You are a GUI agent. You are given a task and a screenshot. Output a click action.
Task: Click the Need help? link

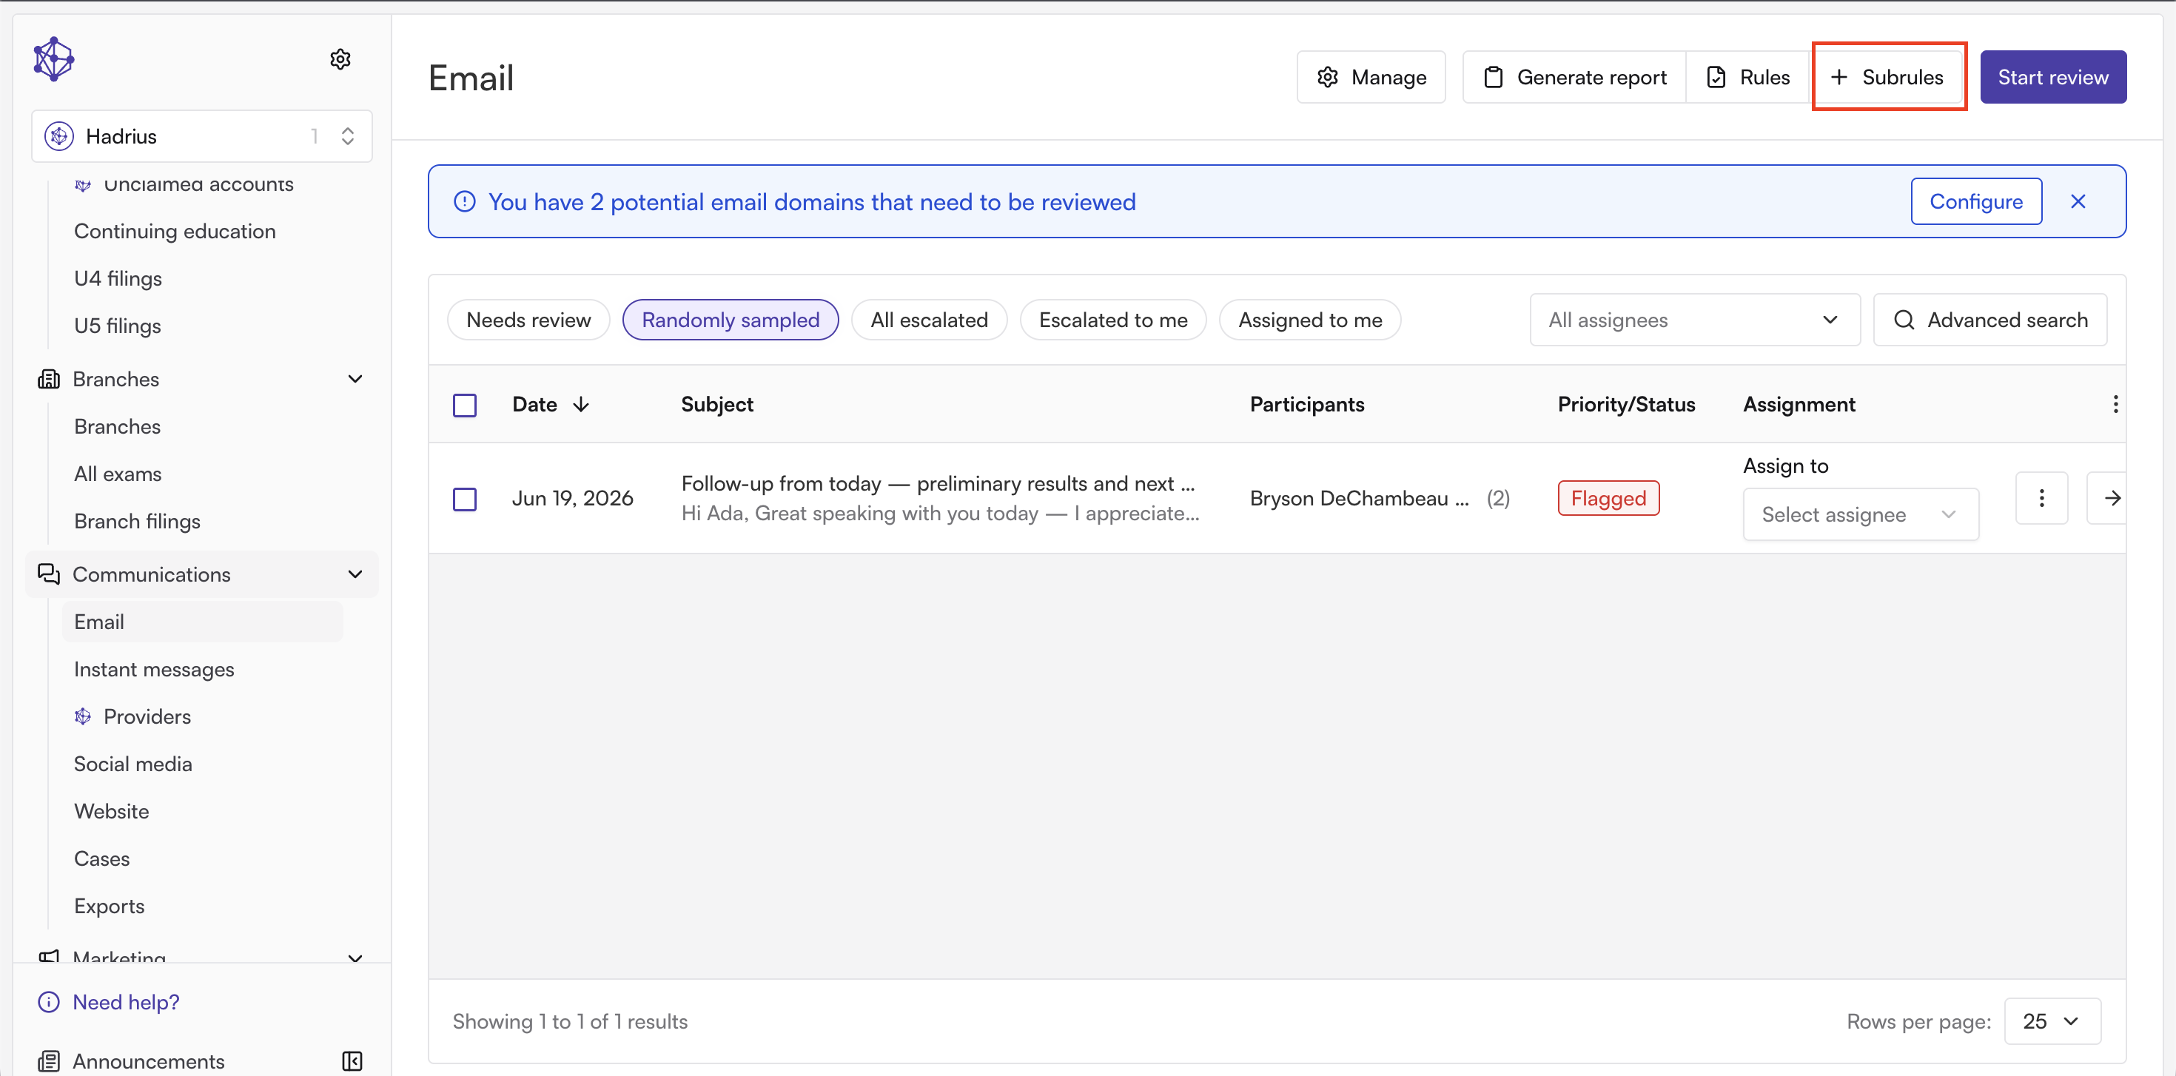[x=126, y=1002]
